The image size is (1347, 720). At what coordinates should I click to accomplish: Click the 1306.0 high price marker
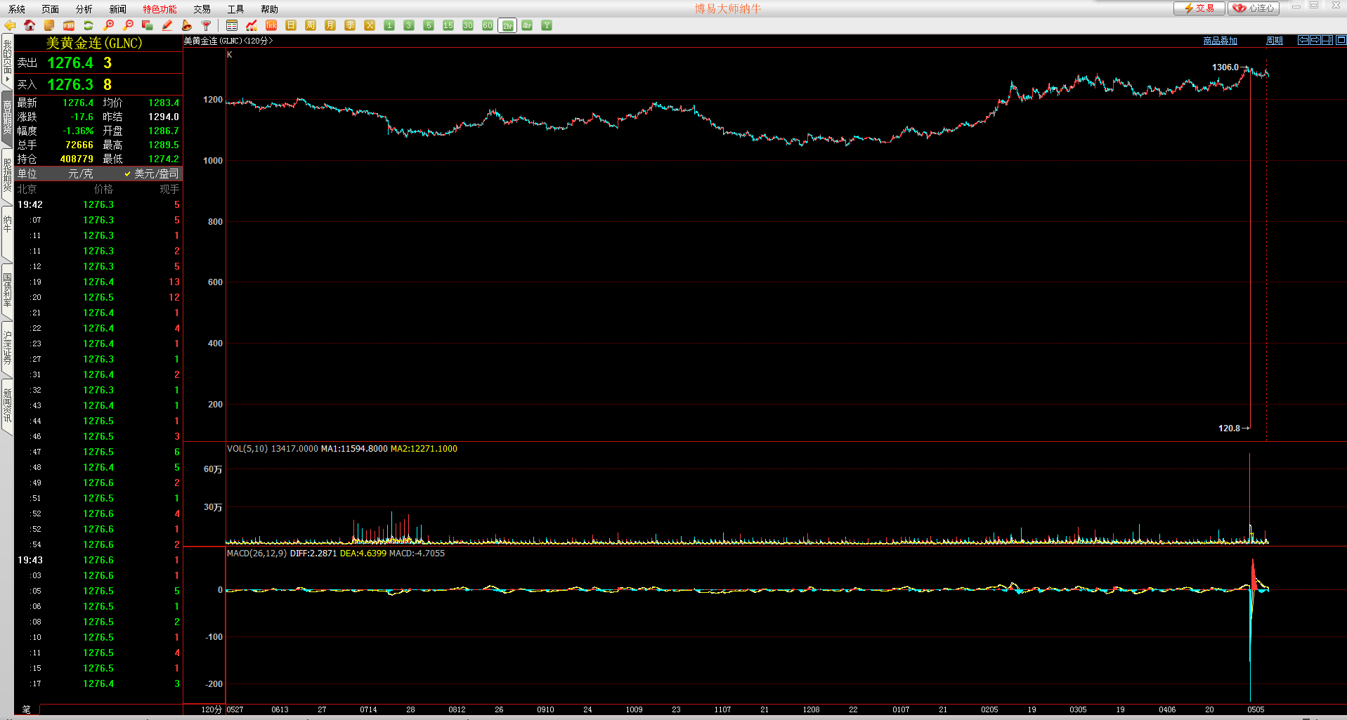(1225, 67)
